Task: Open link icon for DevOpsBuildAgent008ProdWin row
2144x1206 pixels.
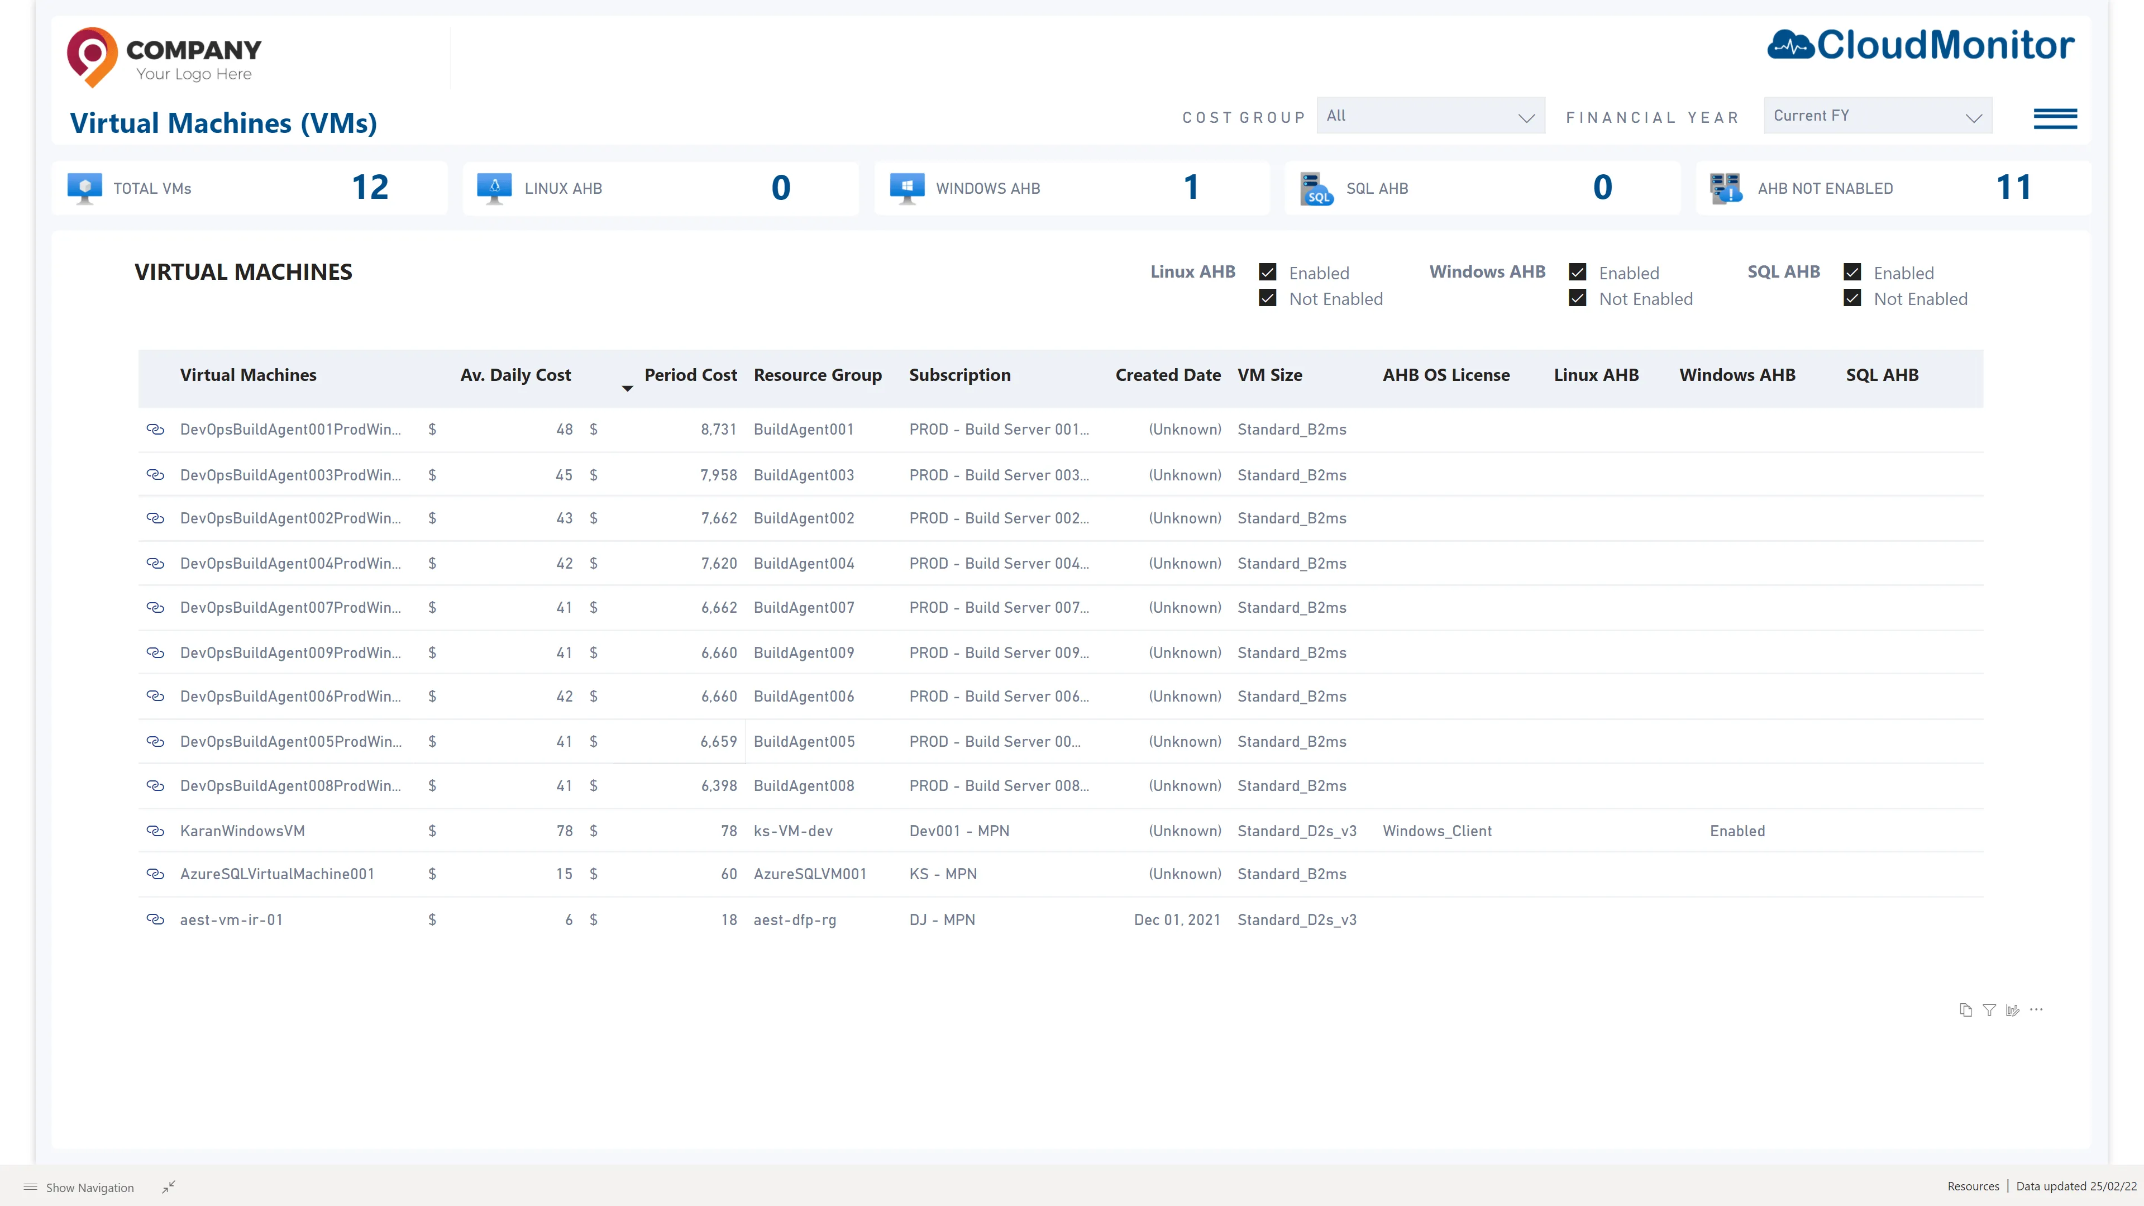Action: click(x=155, y=786)
